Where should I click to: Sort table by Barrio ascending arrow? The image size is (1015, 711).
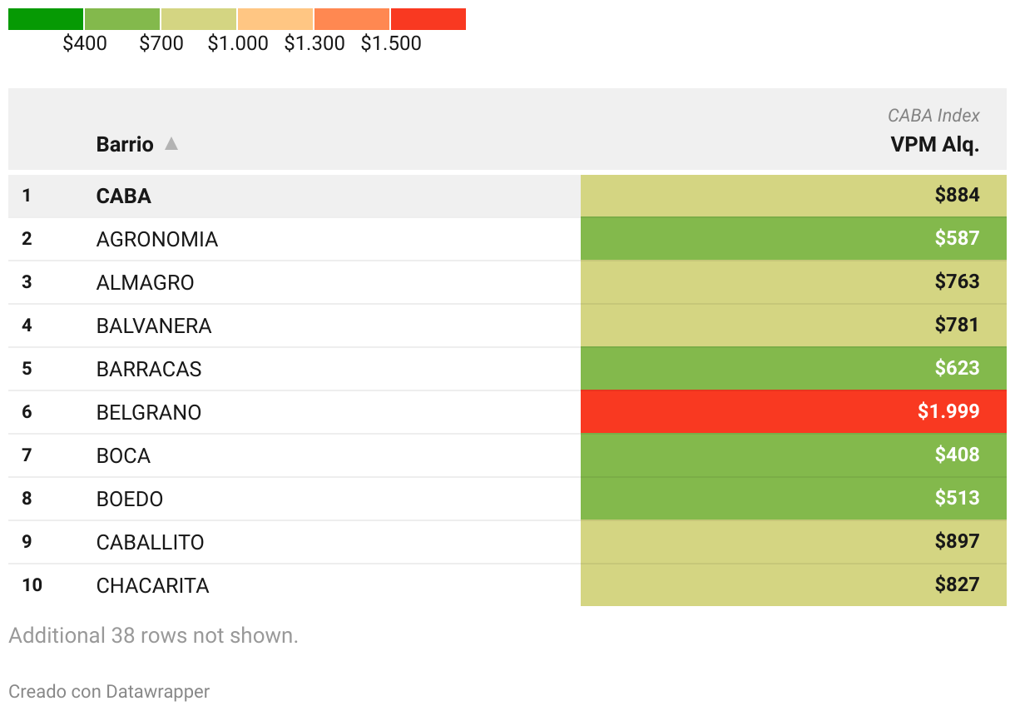coord(171,144)
